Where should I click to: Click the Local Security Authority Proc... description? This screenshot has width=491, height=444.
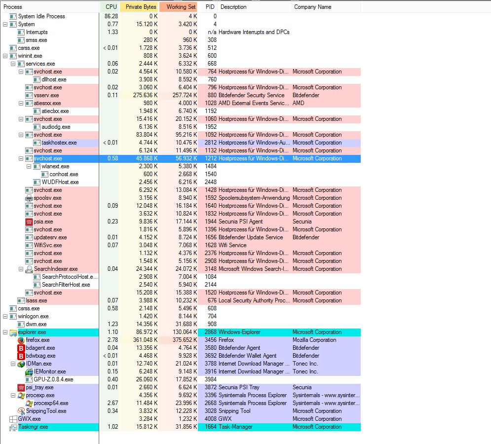click(x=253, y=300)
